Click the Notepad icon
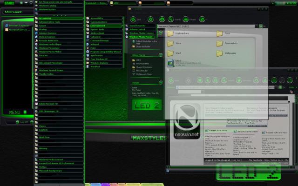Screen dimensions: 298x186 tap(88, 44)
